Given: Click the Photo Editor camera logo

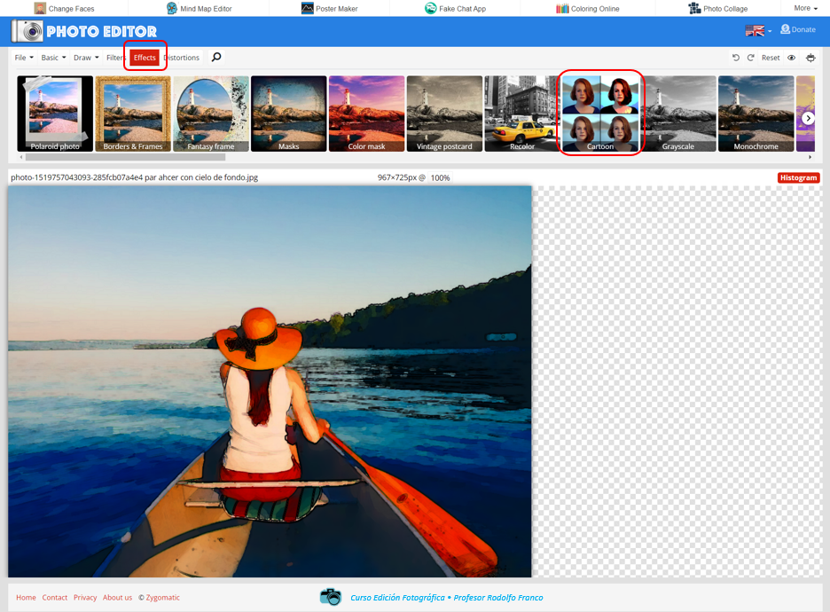Looking at the screenshot, I should tap(28, 32).
